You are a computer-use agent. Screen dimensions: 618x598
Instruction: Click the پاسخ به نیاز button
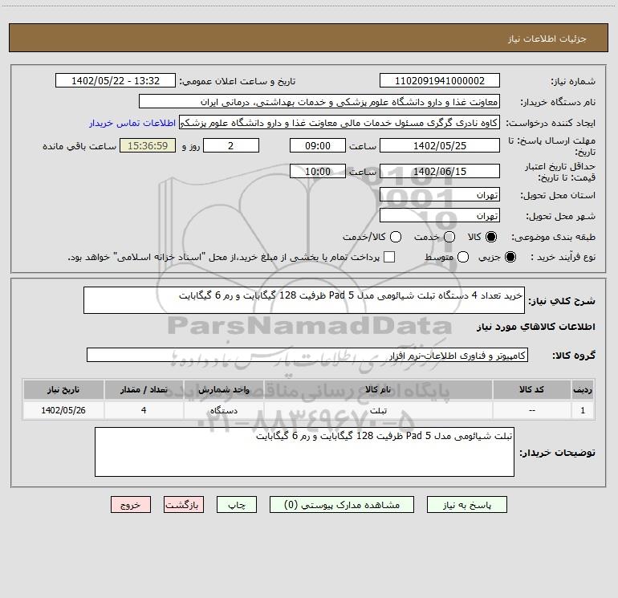[467, 505]
